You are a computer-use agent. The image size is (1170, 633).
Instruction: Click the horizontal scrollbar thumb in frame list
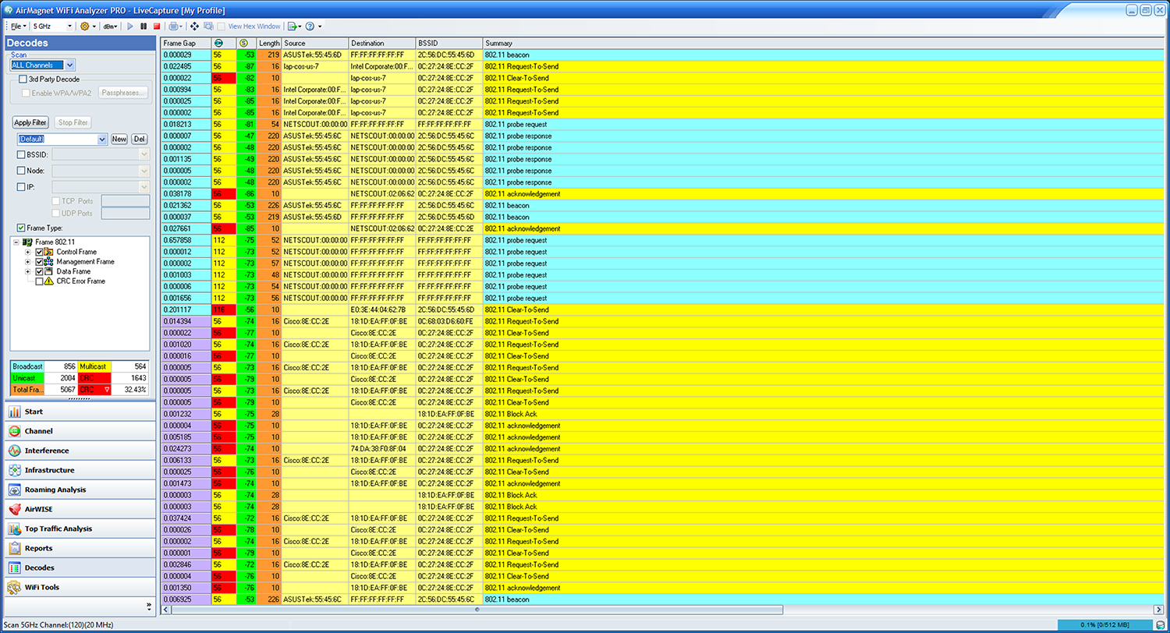pyautogui.click(x=477, y=610)
